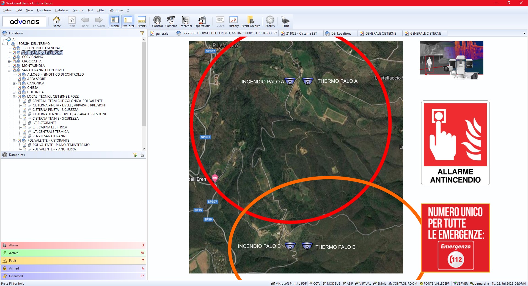This screenshot has height=286, width=528.
Task: Collapse the SAN GIOVANNI DELL'EREMO node
Action: 9,70
